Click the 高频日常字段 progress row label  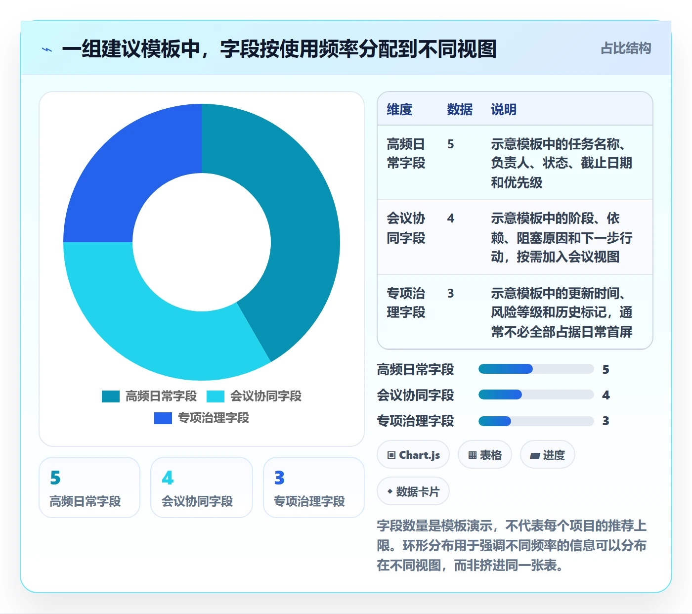click(415, 369)
